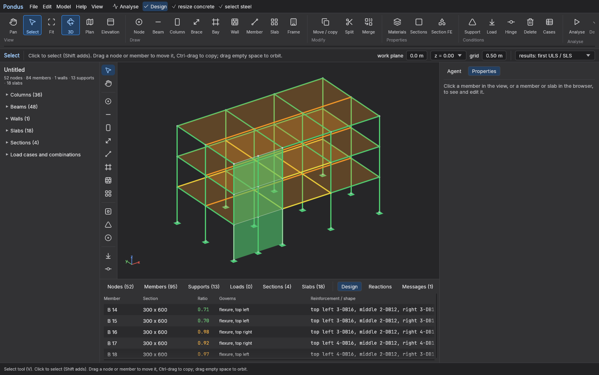The width and height of the screenshot is (599, 375).
Task: Open the Reactions tab
Action: pyautogui.click(x=380, y=286)
